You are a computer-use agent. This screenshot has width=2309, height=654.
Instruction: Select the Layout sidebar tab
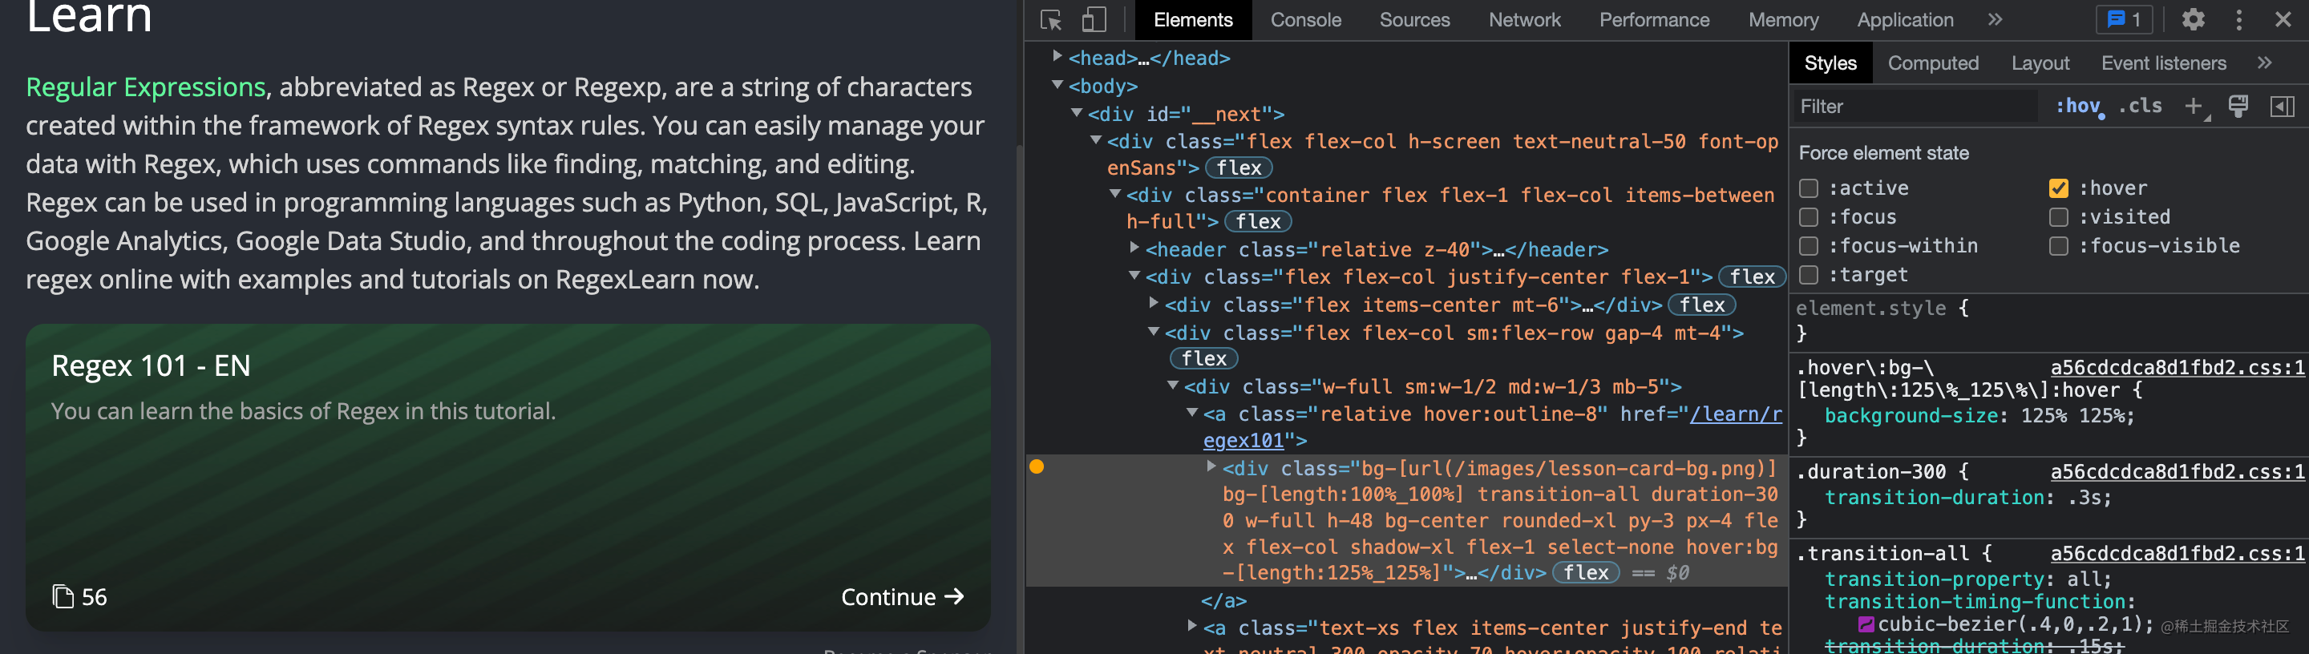[2039, 63]
